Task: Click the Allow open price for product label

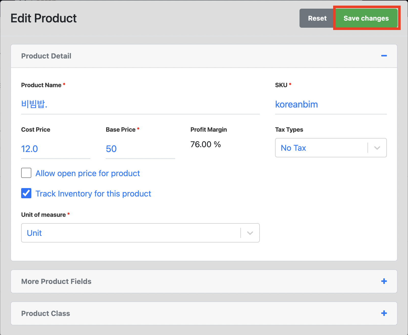Action: click(x=88, y=173)
